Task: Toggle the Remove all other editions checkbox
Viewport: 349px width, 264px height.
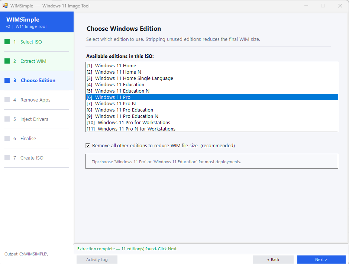Action: coord(88,146)
